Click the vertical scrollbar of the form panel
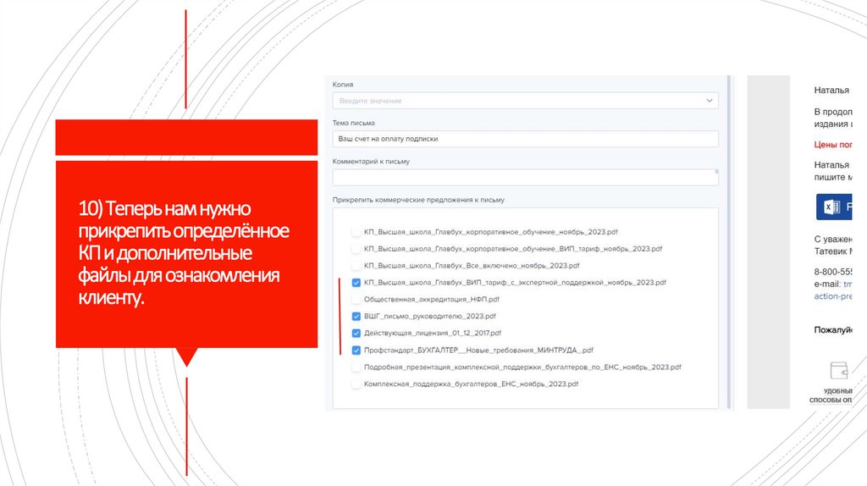The height and width of the screenshot is (486, 867). (x=729, y=242)
